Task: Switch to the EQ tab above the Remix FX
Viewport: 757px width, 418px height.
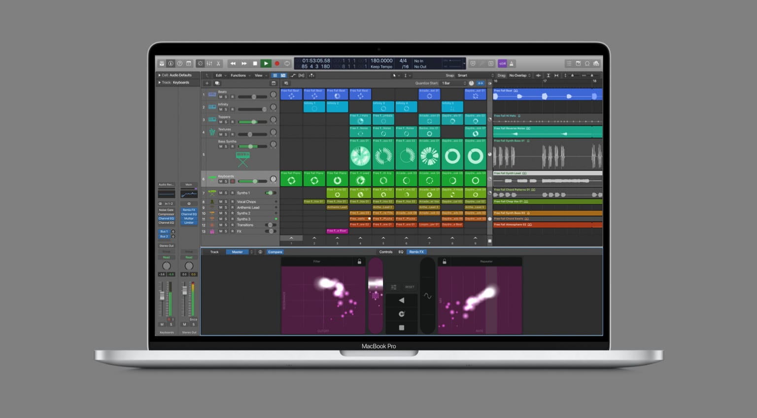Action: [400, 252]
